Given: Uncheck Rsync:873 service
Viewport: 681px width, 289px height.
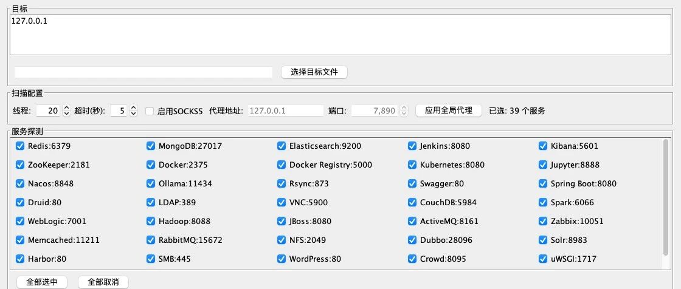Looking at the screenshot, I should [x=282, y=183].
